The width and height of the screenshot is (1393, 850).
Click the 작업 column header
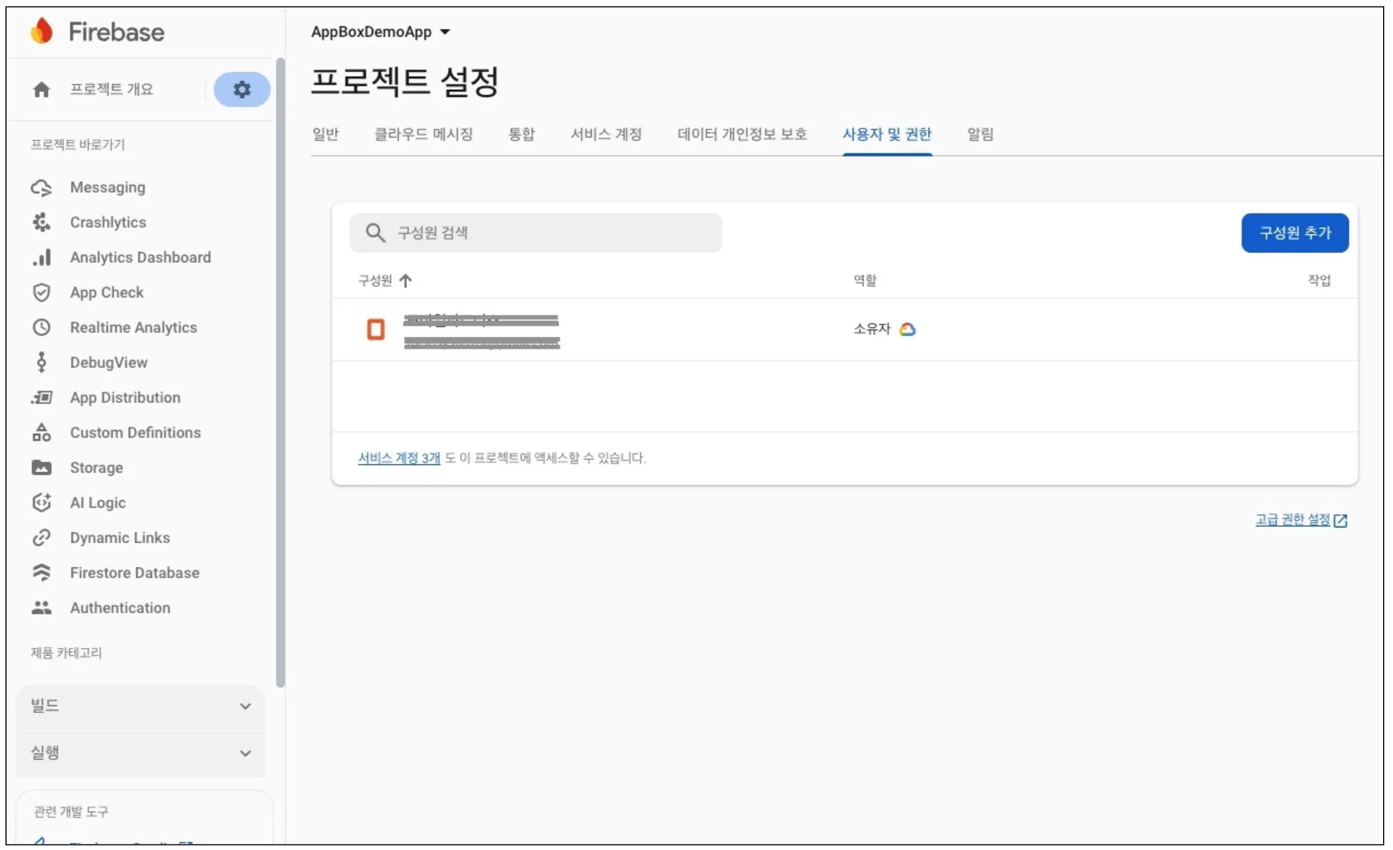click(1319, 281)
